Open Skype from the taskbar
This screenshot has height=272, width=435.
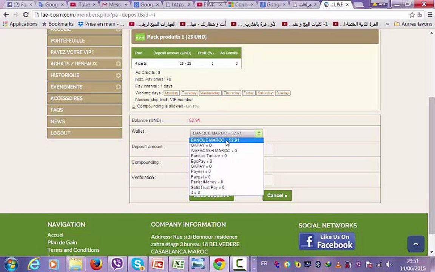[x=137, y=264]
